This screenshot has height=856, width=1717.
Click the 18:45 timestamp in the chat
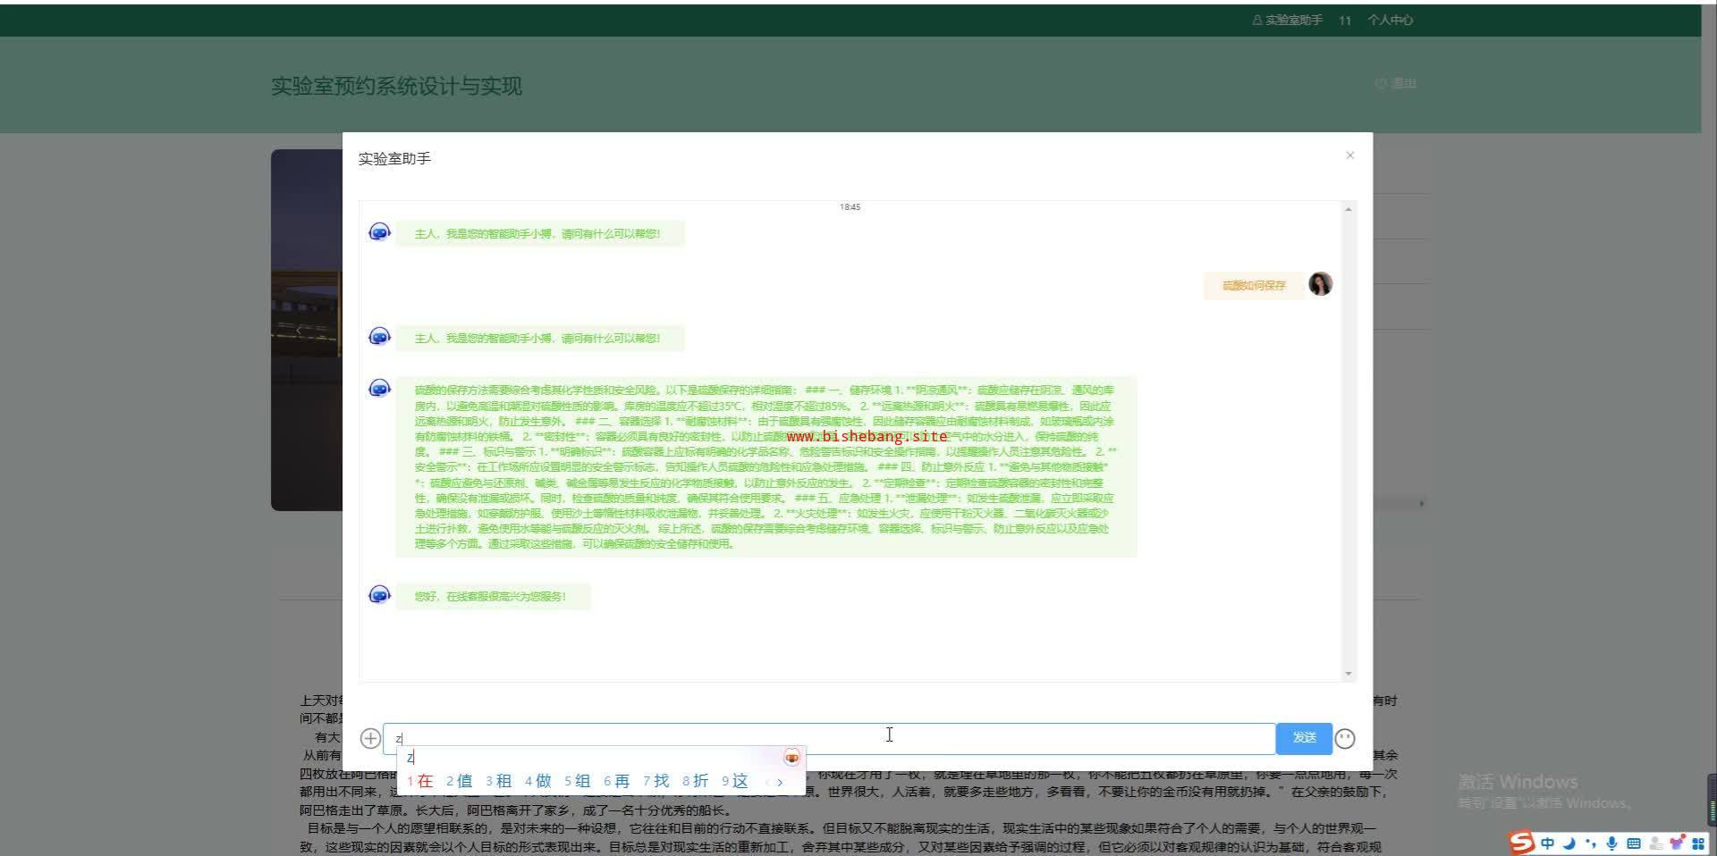click(850, 207)
